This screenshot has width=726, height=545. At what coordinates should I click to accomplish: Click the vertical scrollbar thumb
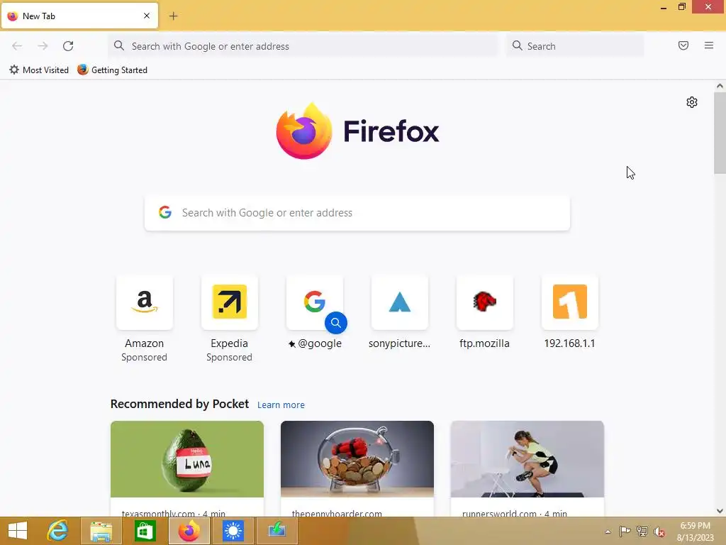[720, 133]
